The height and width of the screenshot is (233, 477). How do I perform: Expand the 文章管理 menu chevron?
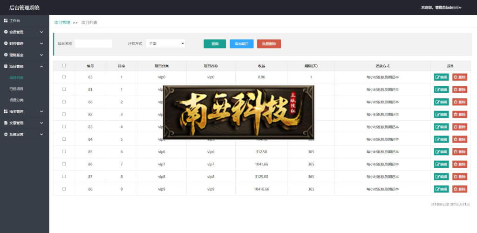[x=41, y=123]
